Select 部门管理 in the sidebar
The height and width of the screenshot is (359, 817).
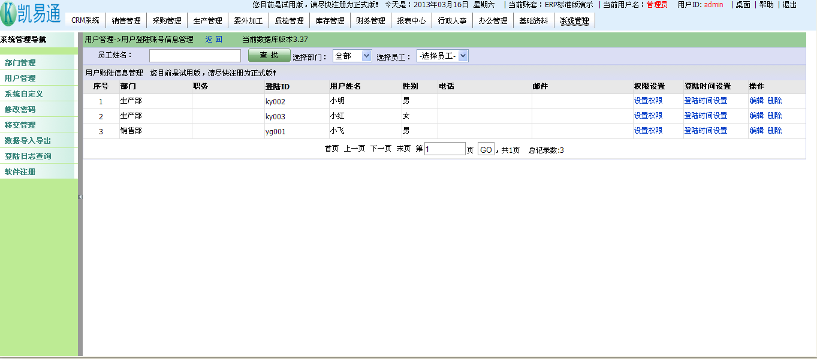20,63
